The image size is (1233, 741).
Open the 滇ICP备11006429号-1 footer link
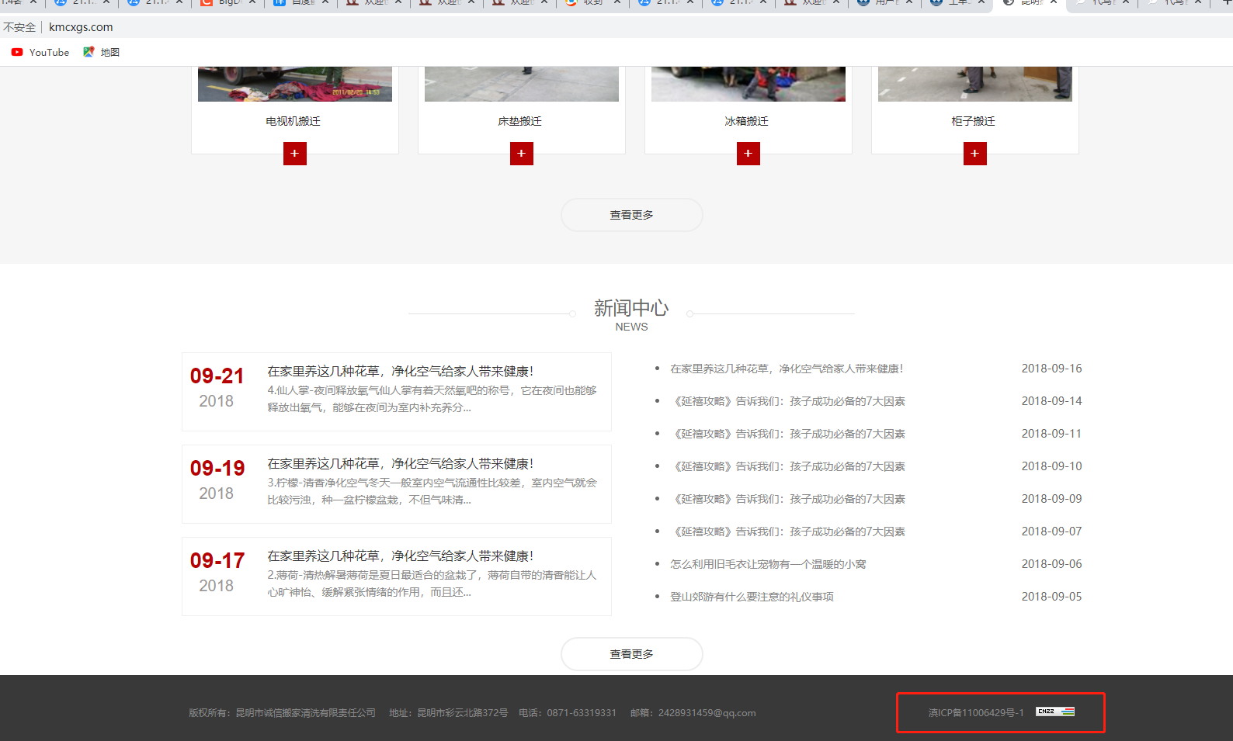(975, 713)
